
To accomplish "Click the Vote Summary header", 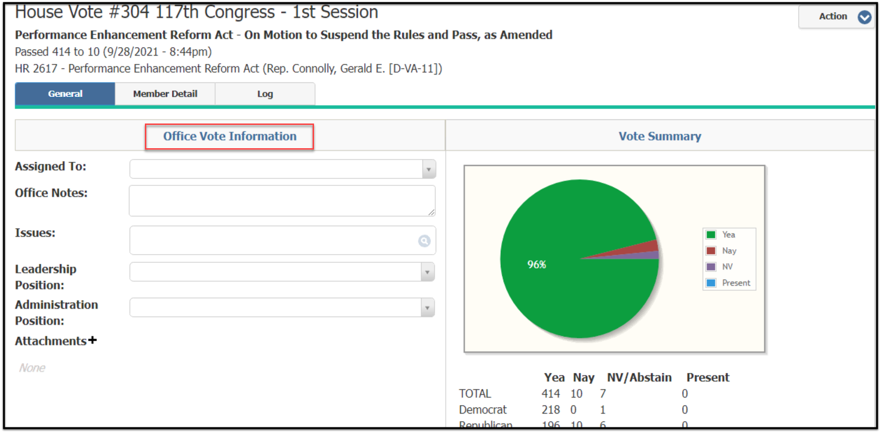I will coord(659,136).
